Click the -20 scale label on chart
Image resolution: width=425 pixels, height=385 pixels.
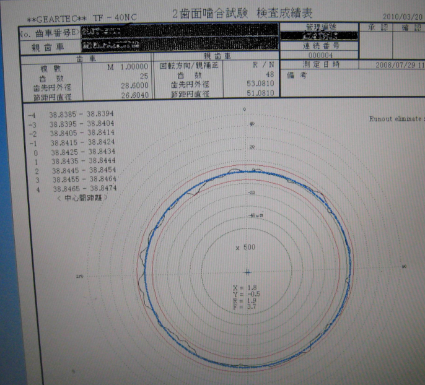point(252,192)
